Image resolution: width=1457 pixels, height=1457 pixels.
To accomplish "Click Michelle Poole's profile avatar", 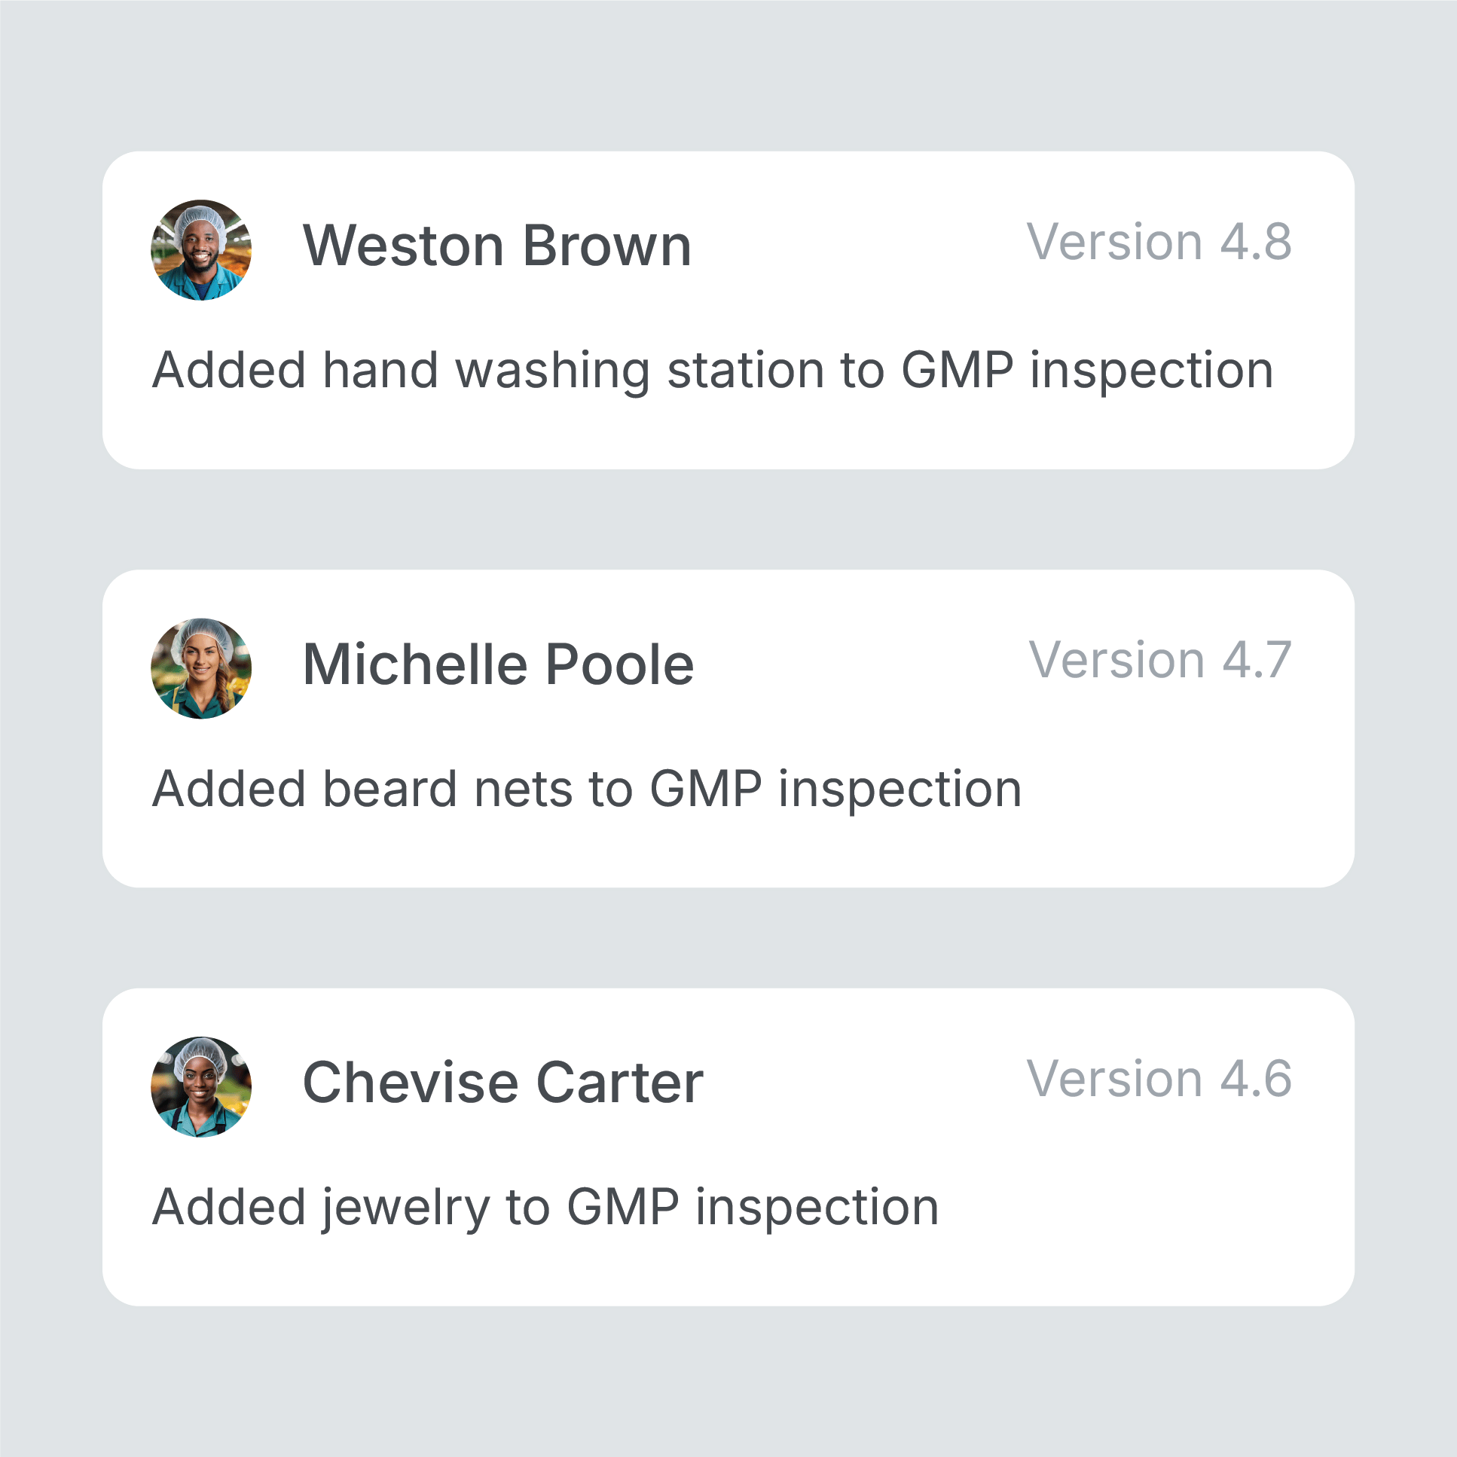I will tap(201, 668).
